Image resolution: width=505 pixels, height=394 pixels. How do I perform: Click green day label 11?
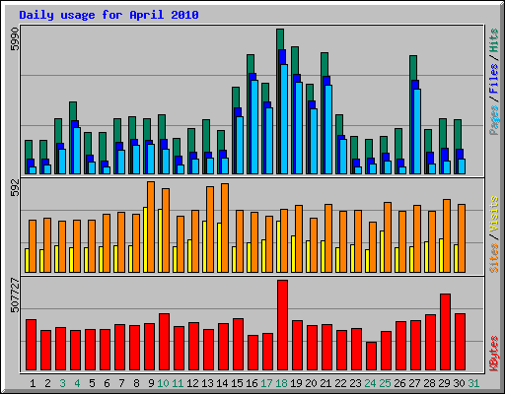click(x=178, y=383)
